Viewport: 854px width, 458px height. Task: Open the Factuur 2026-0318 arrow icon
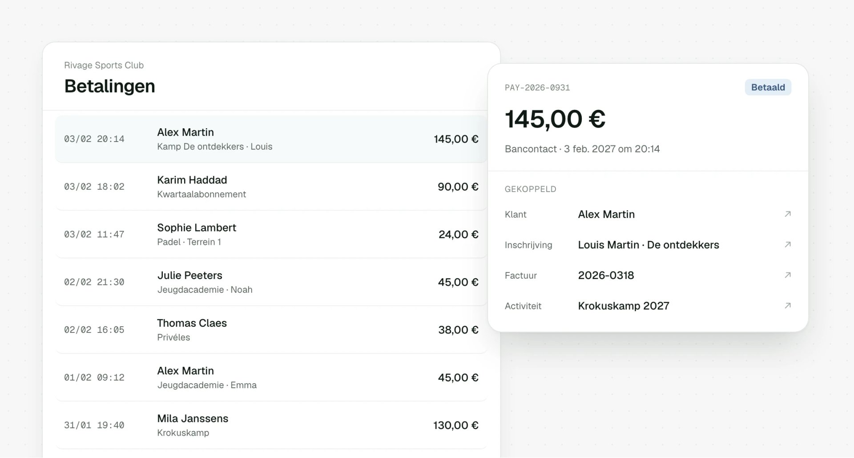click(787, 275)
